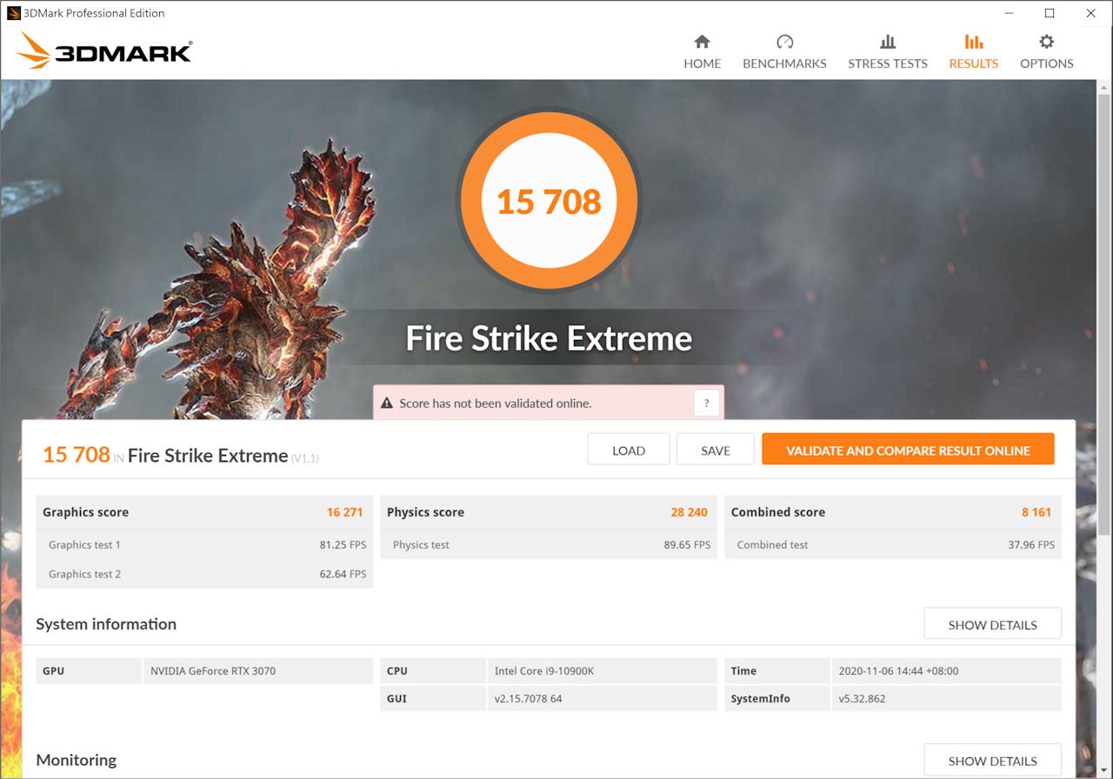Minimize the 3DMark window

coord(1010,13)
